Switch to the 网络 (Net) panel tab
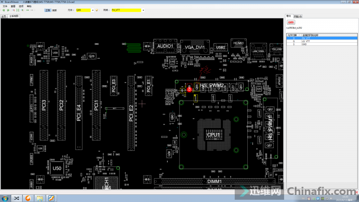The height and width of the screenshot is (202, 359). (x=297, y=16)
